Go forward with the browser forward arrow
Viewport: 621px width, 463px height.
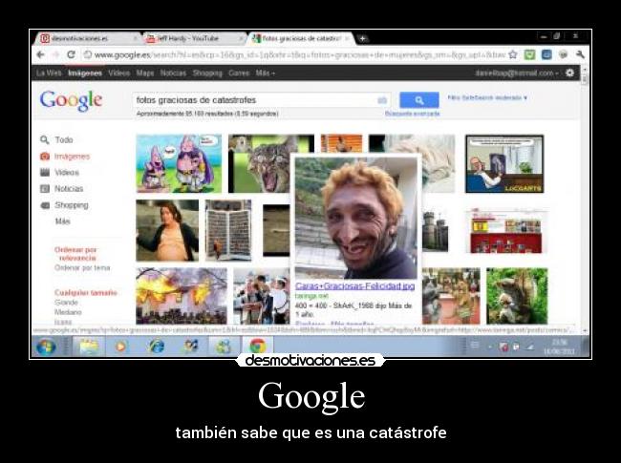[55, 54]
